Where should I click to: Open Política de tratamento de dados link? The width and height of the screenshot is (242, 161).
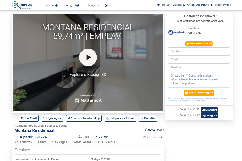click(x=193, y=101)
